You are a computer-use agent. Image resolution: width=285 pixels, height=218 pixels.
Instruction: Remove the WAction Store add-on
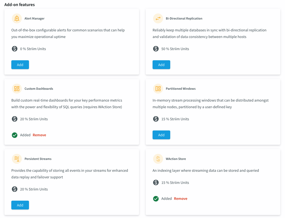[x=181, y=198]
